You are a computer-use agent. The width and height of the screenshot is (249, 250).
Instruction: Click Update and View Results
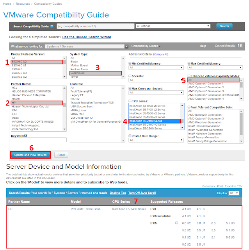[30, 155]
